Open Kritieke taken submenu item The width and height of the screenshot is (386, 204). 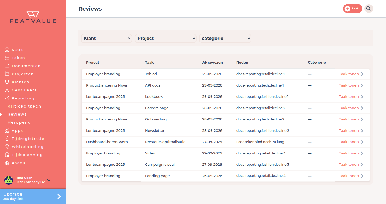(x=24, y=106)
